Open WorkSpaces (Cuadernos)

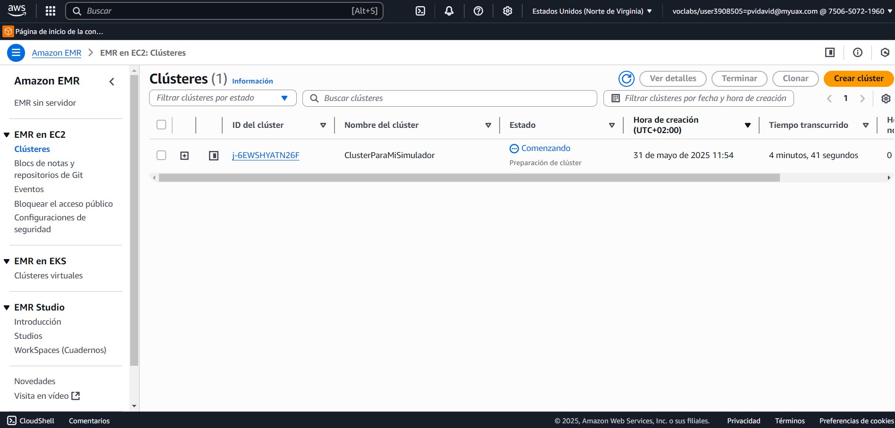click(x=60, y=350)
